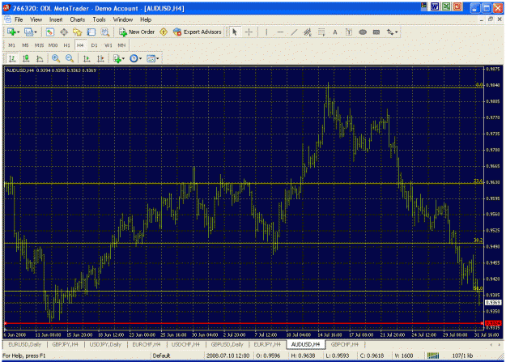Open MetaEditor via the yellow diamond icon
Viewport: 506px width, 362px height.
(x=164, y=32)
